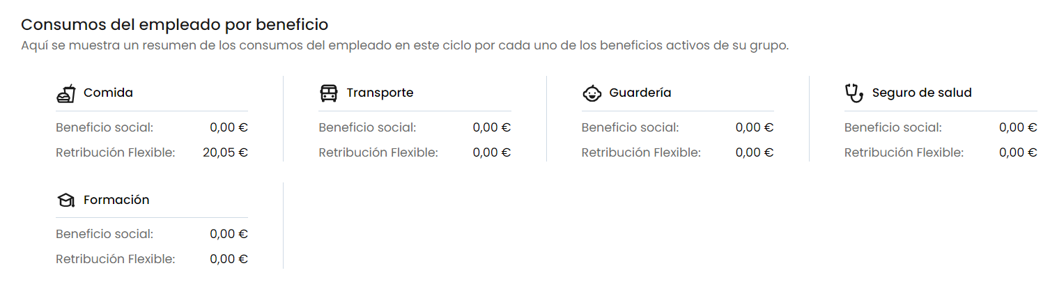Click the Seguro de salud stethoscope icon
1050x291 pixels.
click(x=854, y=93)
